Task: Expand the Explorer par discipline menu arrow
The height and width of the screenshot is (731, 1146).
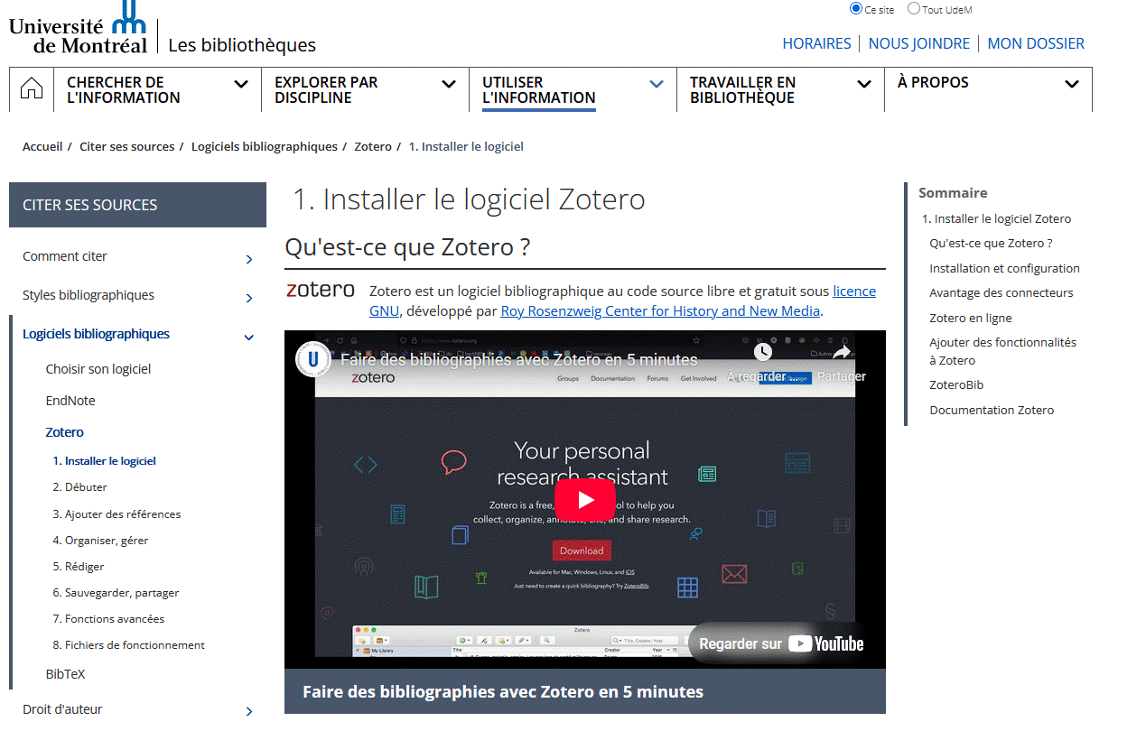Action: pos(449,84)
